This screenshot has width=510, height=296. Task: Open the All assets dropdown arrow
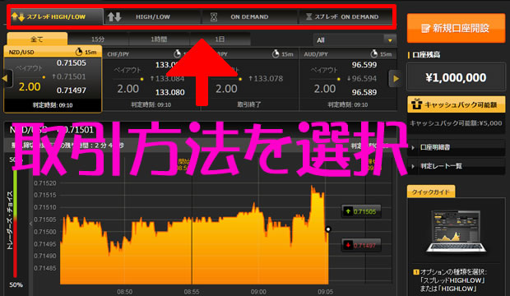tap(390, 40)
